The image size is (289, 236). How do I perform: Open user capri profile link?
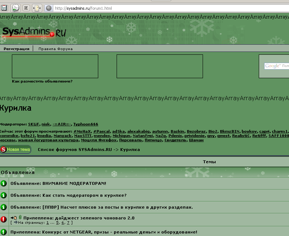point(264,132)
